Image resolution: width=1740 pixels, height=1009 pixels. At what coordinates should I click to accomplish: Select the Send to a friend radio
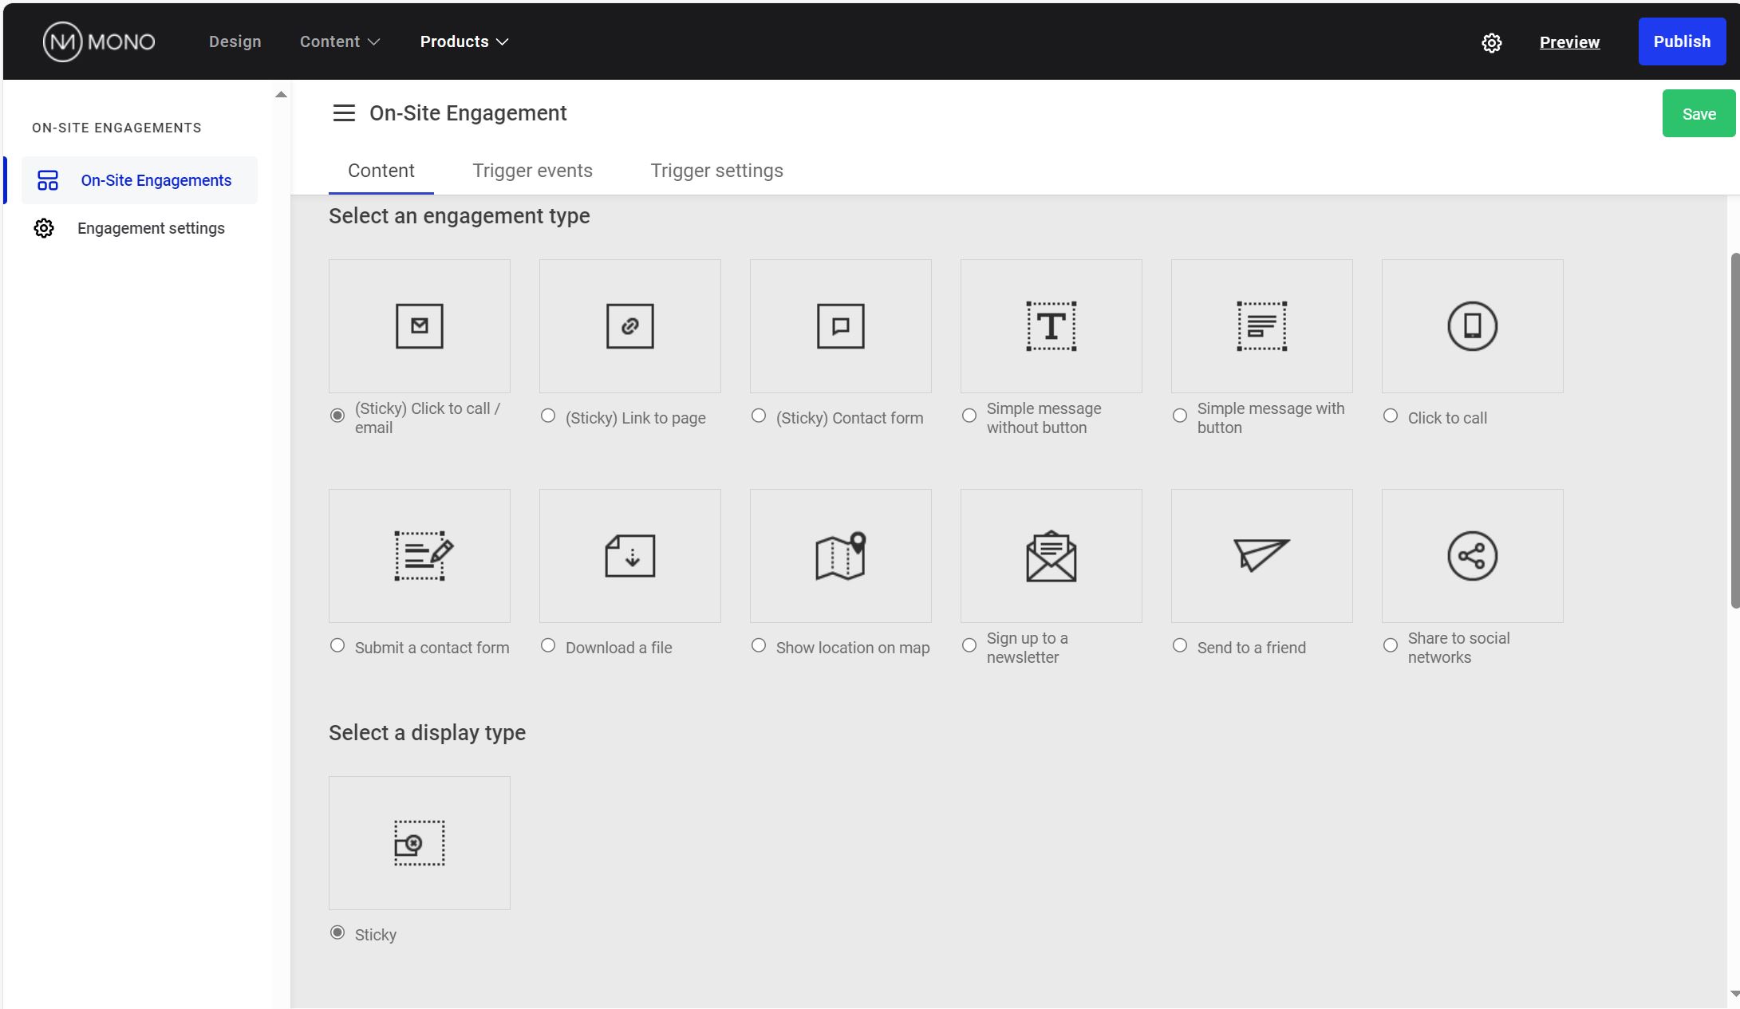(1180, 645)
